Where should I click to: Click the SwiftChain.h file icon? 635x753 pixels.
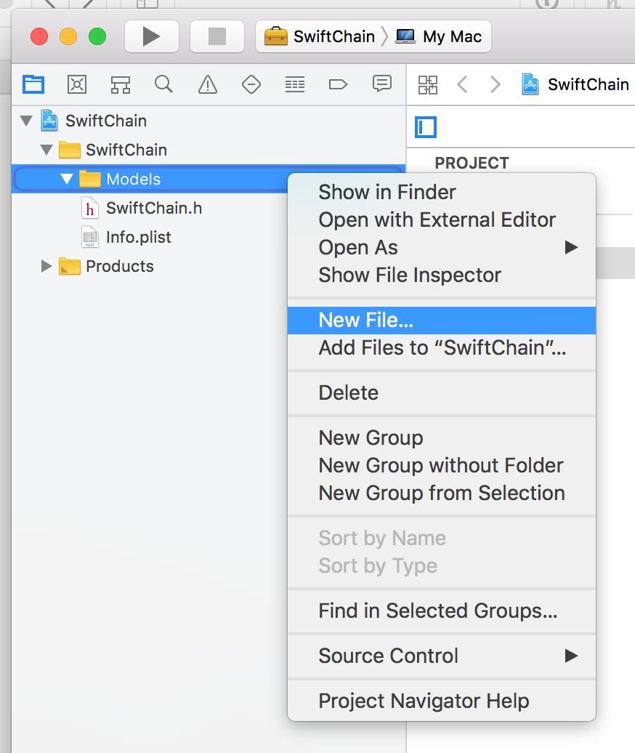click(90, 209)
